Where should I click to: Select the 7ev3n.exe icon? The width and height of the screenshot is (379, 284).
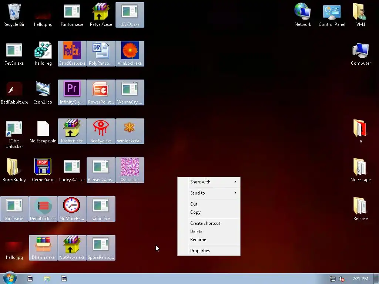click(x=14, y=54)
